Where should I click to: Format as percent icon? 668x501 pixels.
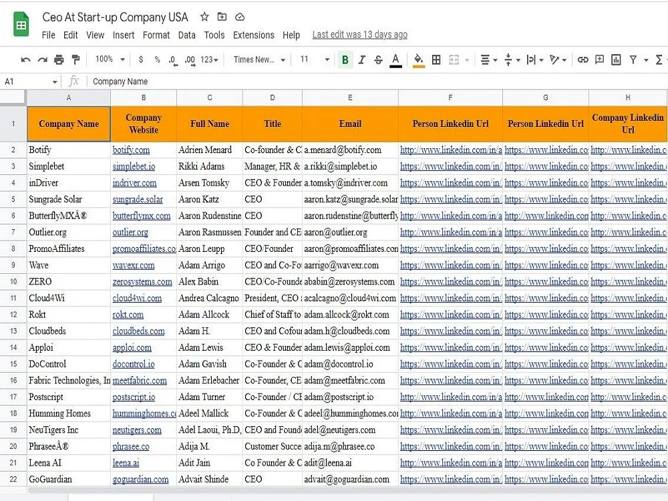click(157, 59)
